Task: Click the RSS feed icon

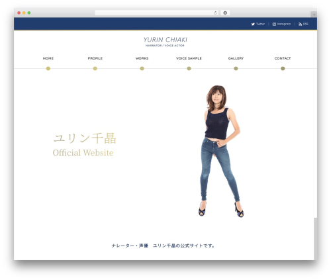Action: tap(300, 24)
